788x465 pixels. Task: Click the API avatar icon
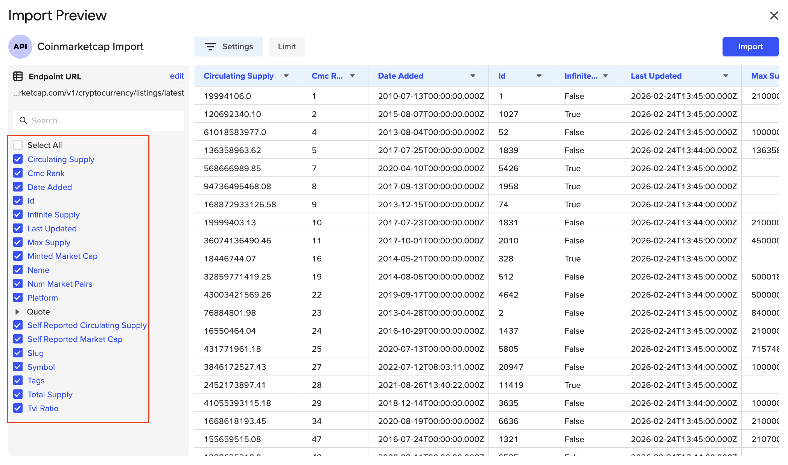click(20, 47)
